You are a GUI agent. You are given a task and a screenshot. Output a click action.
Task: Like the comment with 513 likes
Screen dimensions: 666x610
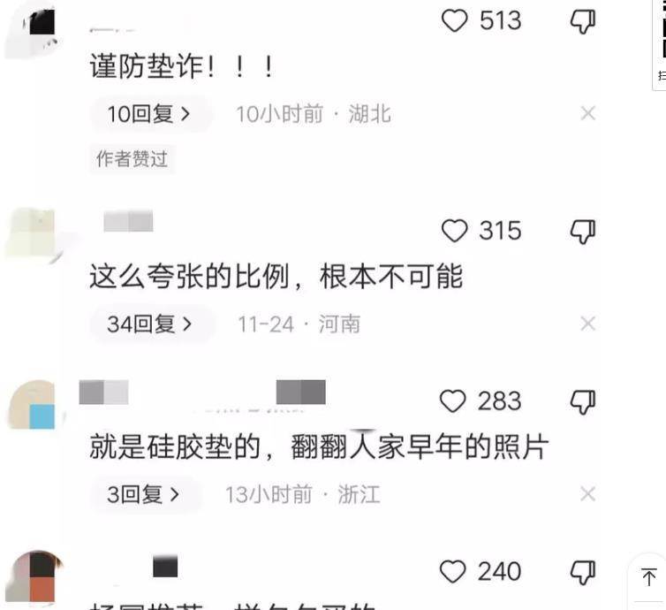[x=455, y=20]
